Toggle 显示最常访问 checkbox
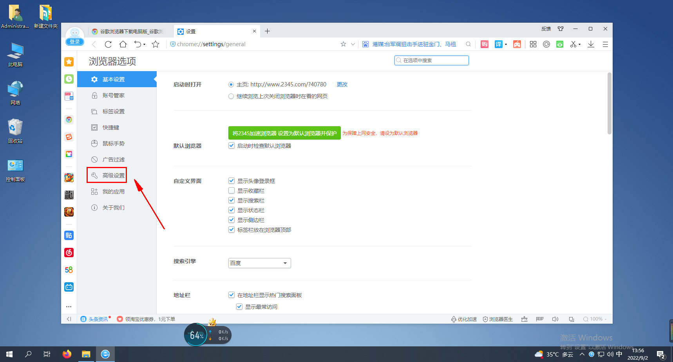This screenshot has height=362, width=673. (239, 306)
